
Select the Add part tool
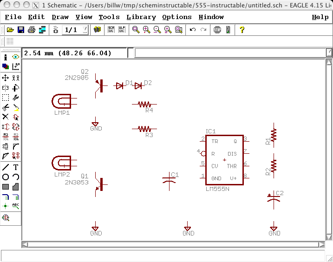click(16, 117)
